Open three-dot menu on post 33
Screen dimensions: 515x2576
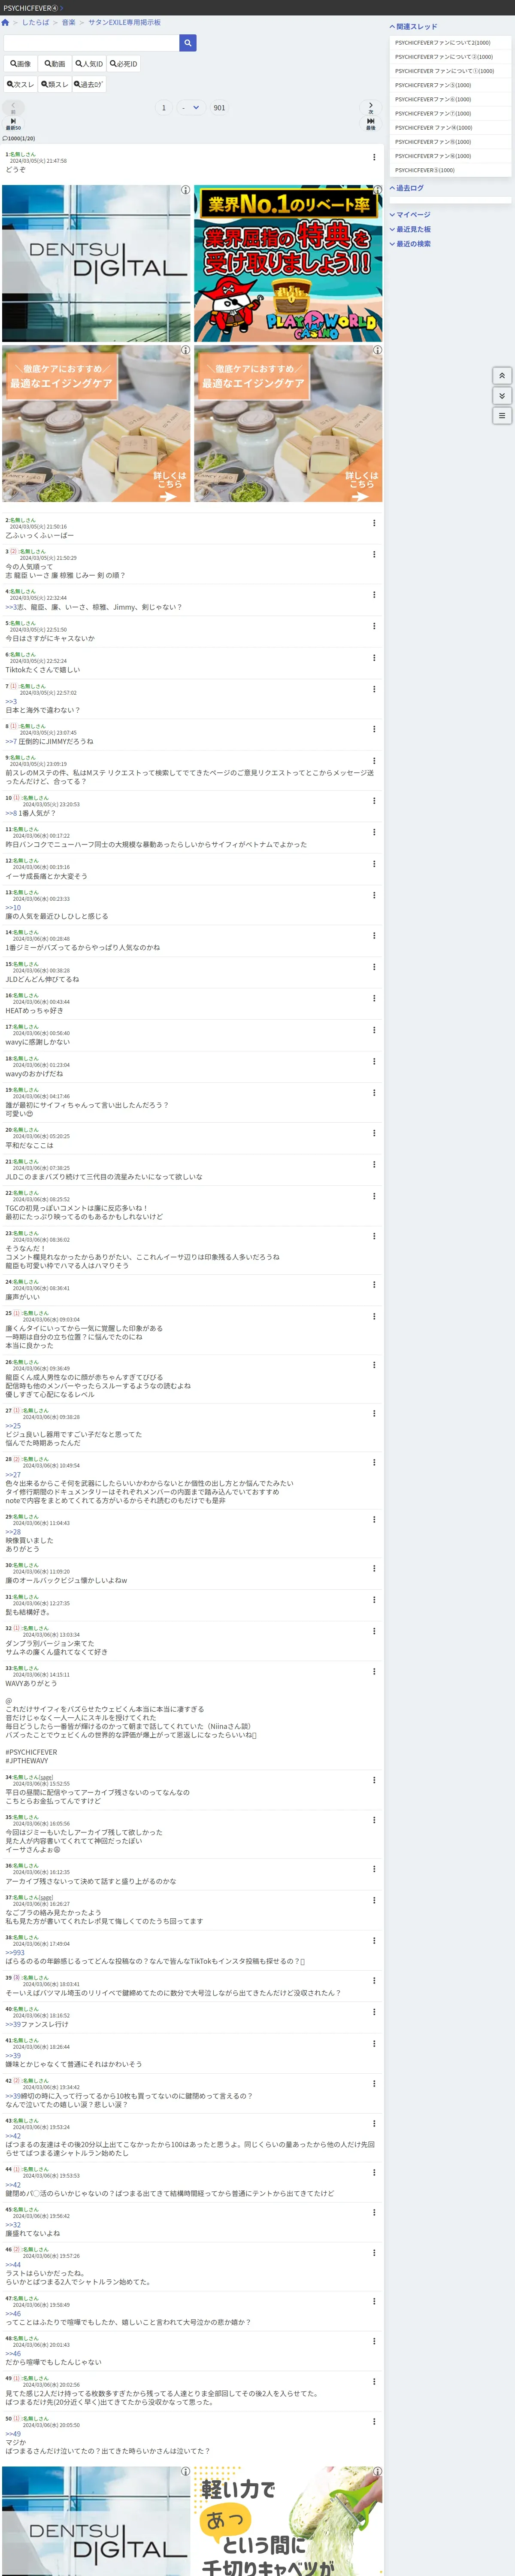tap(374, 1671)
